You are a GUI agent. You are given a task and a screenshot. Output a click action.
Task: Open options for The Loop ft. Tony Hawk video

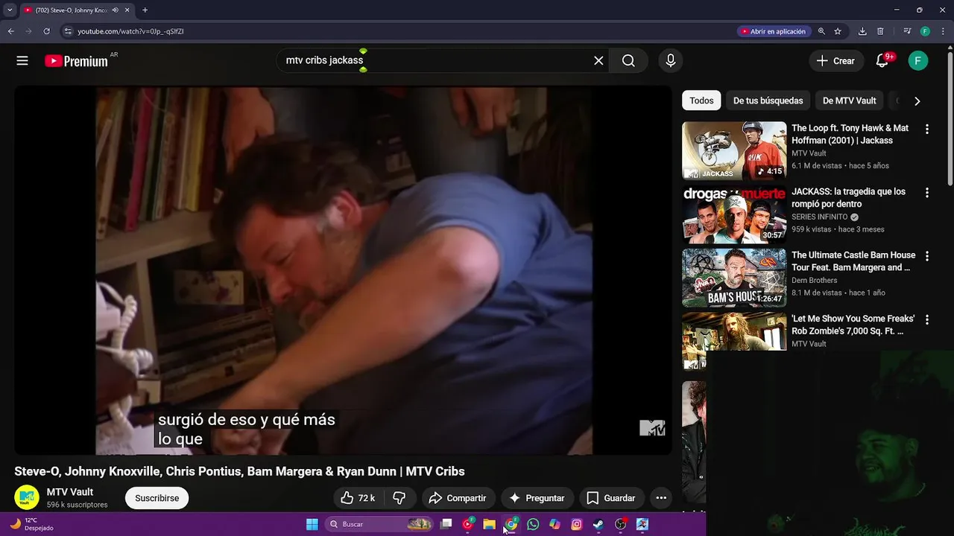point(927,129)
